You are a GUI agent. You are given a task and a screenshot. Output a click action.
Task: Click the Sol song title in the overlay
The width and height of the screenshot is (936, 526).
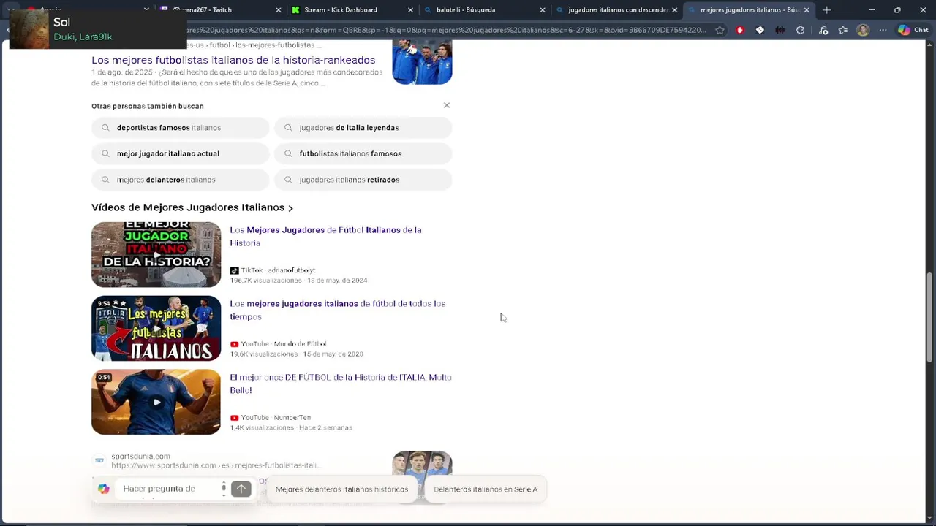pos(61,22)
